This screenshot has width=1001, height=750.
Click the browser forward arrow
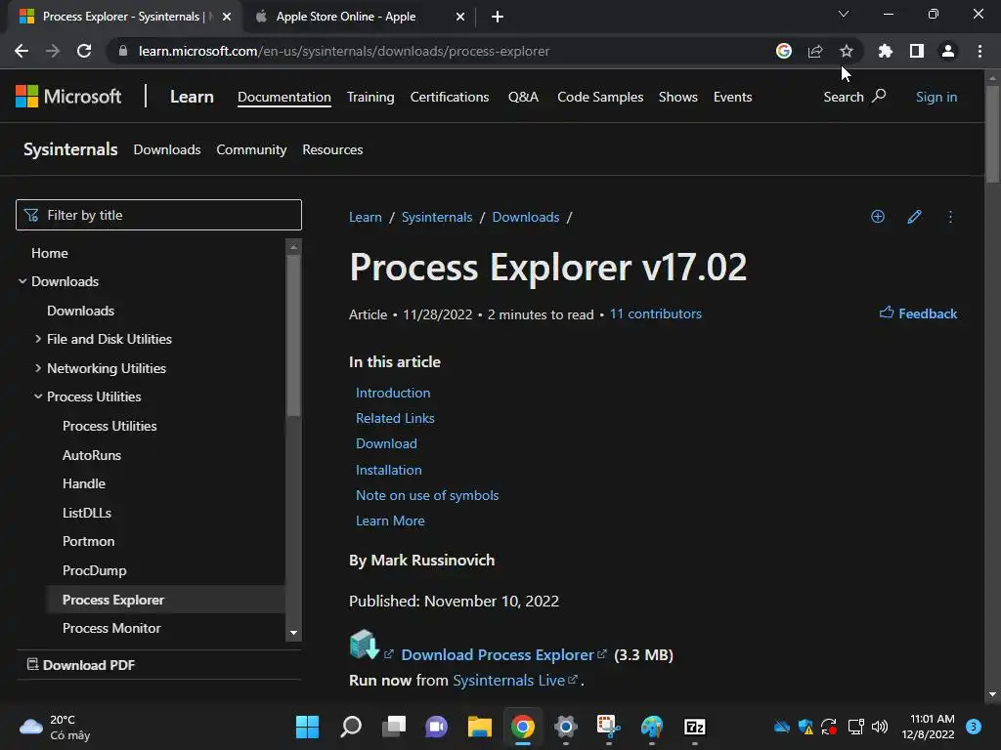pos(53,51)
